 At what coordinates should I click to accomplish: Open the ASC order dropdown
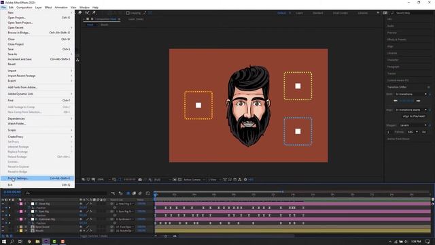[413, 132]
